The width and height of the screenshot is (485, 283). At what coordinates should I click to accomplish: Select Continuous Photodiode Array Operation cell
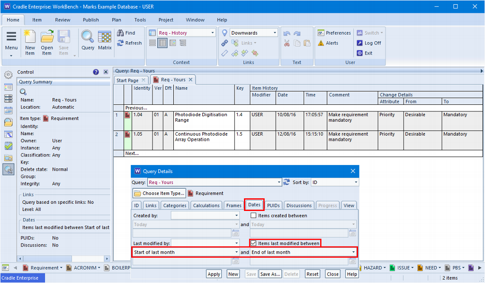coord(204,140)
